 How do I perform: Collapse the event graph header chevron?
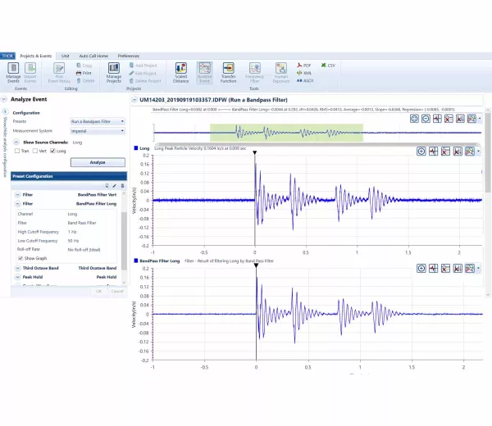(x=134, y=100)
